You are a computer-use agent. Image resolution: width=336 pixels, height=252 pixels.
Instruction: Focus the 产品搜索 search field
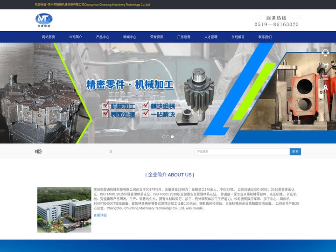point(242,152)
